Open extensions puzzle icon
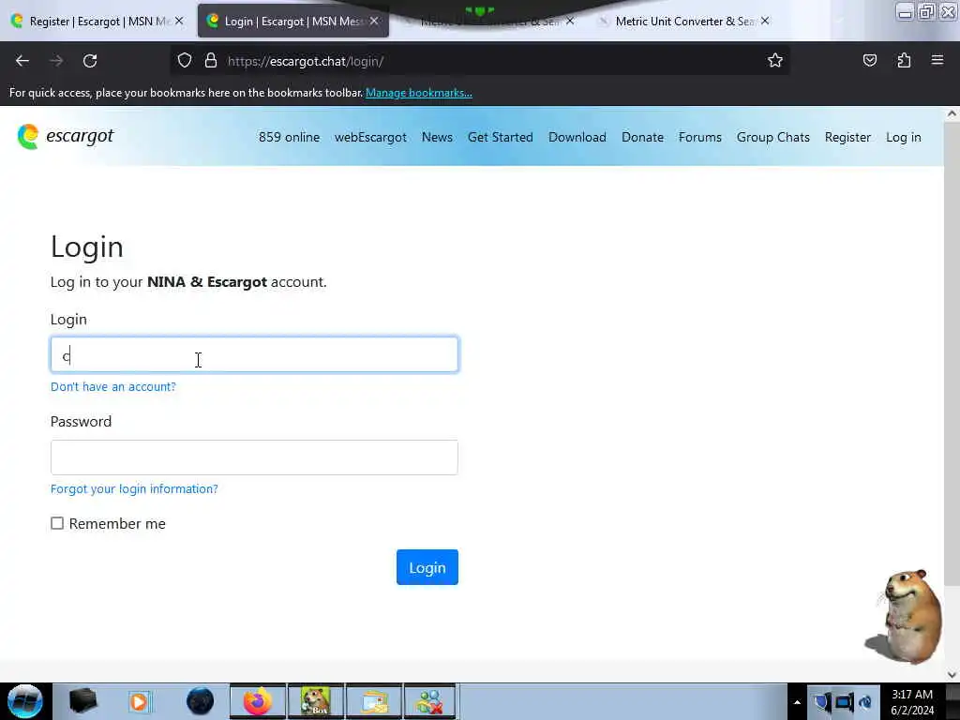Viewport: 960px width, 720px height. (x=904, y=61)
